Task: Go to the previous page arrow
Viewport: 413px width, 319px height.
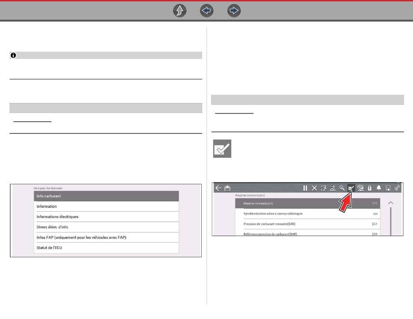Action: click(207, 11)
